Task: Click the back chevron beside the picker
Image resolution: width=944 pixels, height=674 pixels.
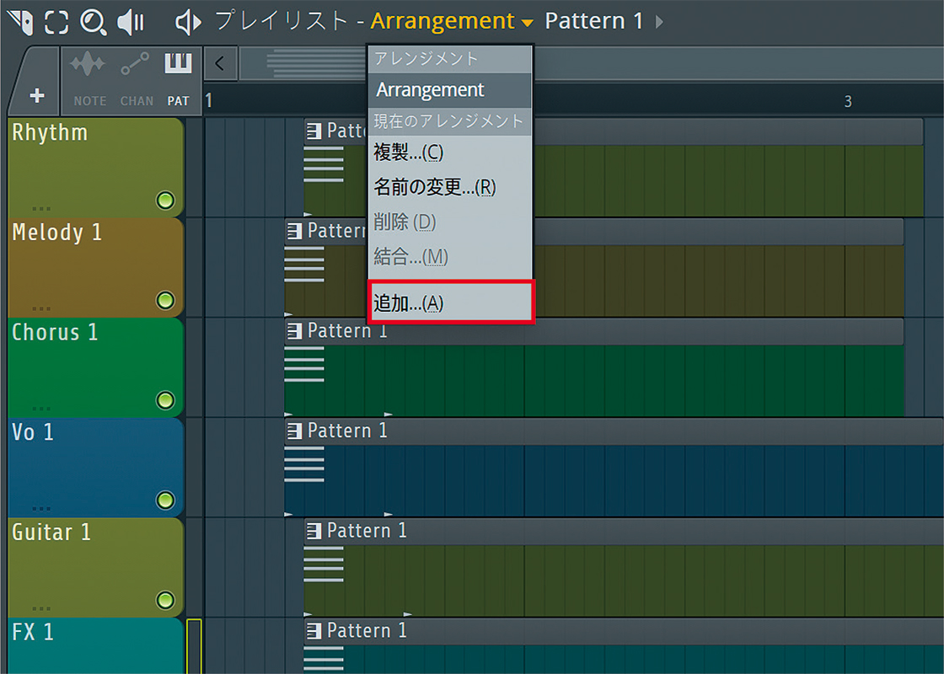Action: [220, 63]
